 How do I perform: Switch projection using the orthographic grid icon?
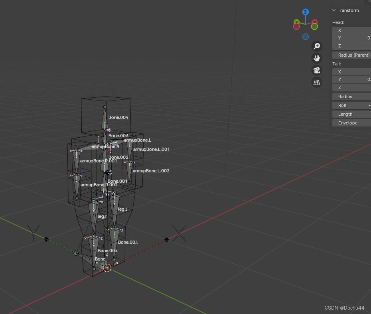point(316,82)
